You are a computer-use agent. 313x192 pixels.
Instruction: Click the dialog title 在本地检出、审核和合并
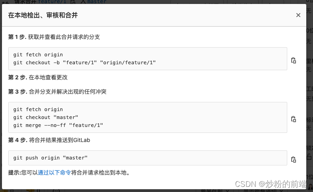(43, 15)
